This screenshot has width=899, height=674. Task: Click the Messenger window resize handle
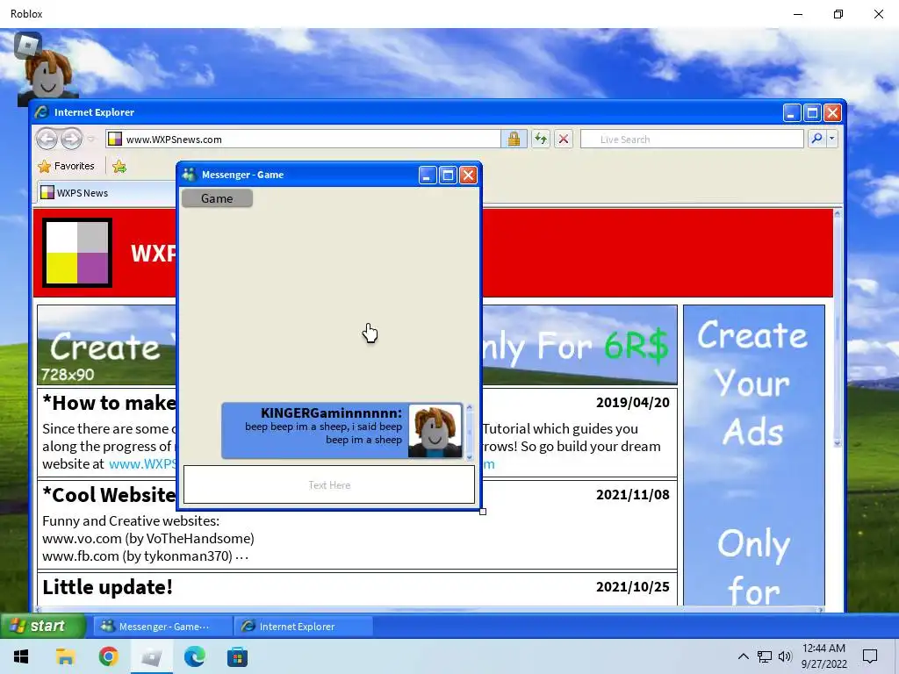click(483, 512)
